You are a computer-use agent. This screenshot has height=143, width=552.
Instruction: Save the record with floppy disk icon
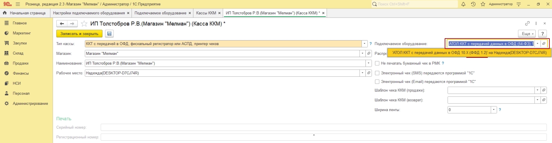coord(109,34)
